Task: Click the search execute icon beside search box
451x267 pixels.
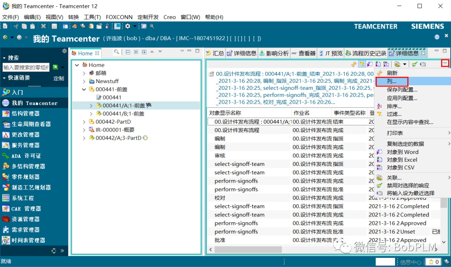Action: 56,67
